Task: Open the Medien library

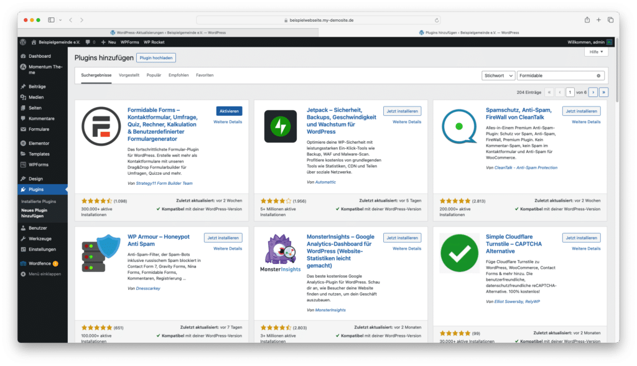Action: click(36, 97)
